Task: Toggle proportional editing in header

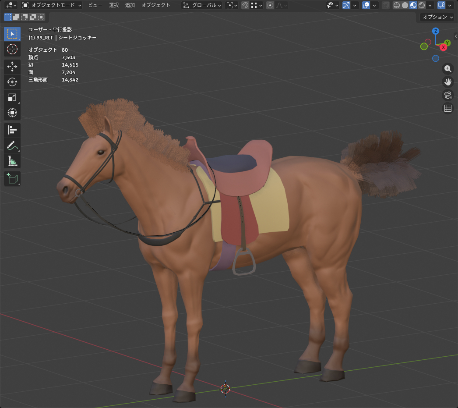Action: click(x=270, y=5)
